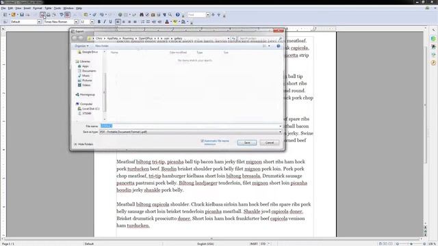Click the Name column header in file list

[x=114, y=53]
